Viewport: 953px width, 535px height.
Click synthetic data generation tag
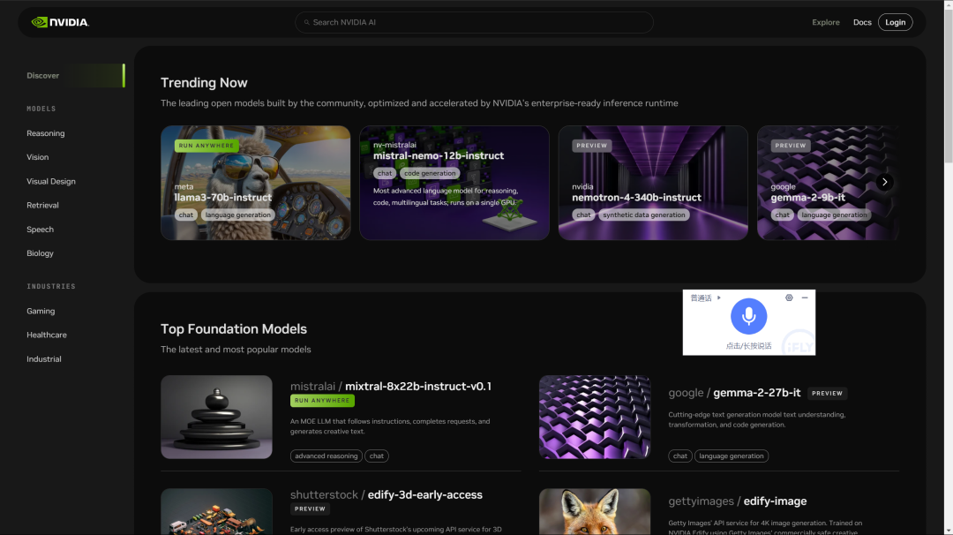point(643,215)
